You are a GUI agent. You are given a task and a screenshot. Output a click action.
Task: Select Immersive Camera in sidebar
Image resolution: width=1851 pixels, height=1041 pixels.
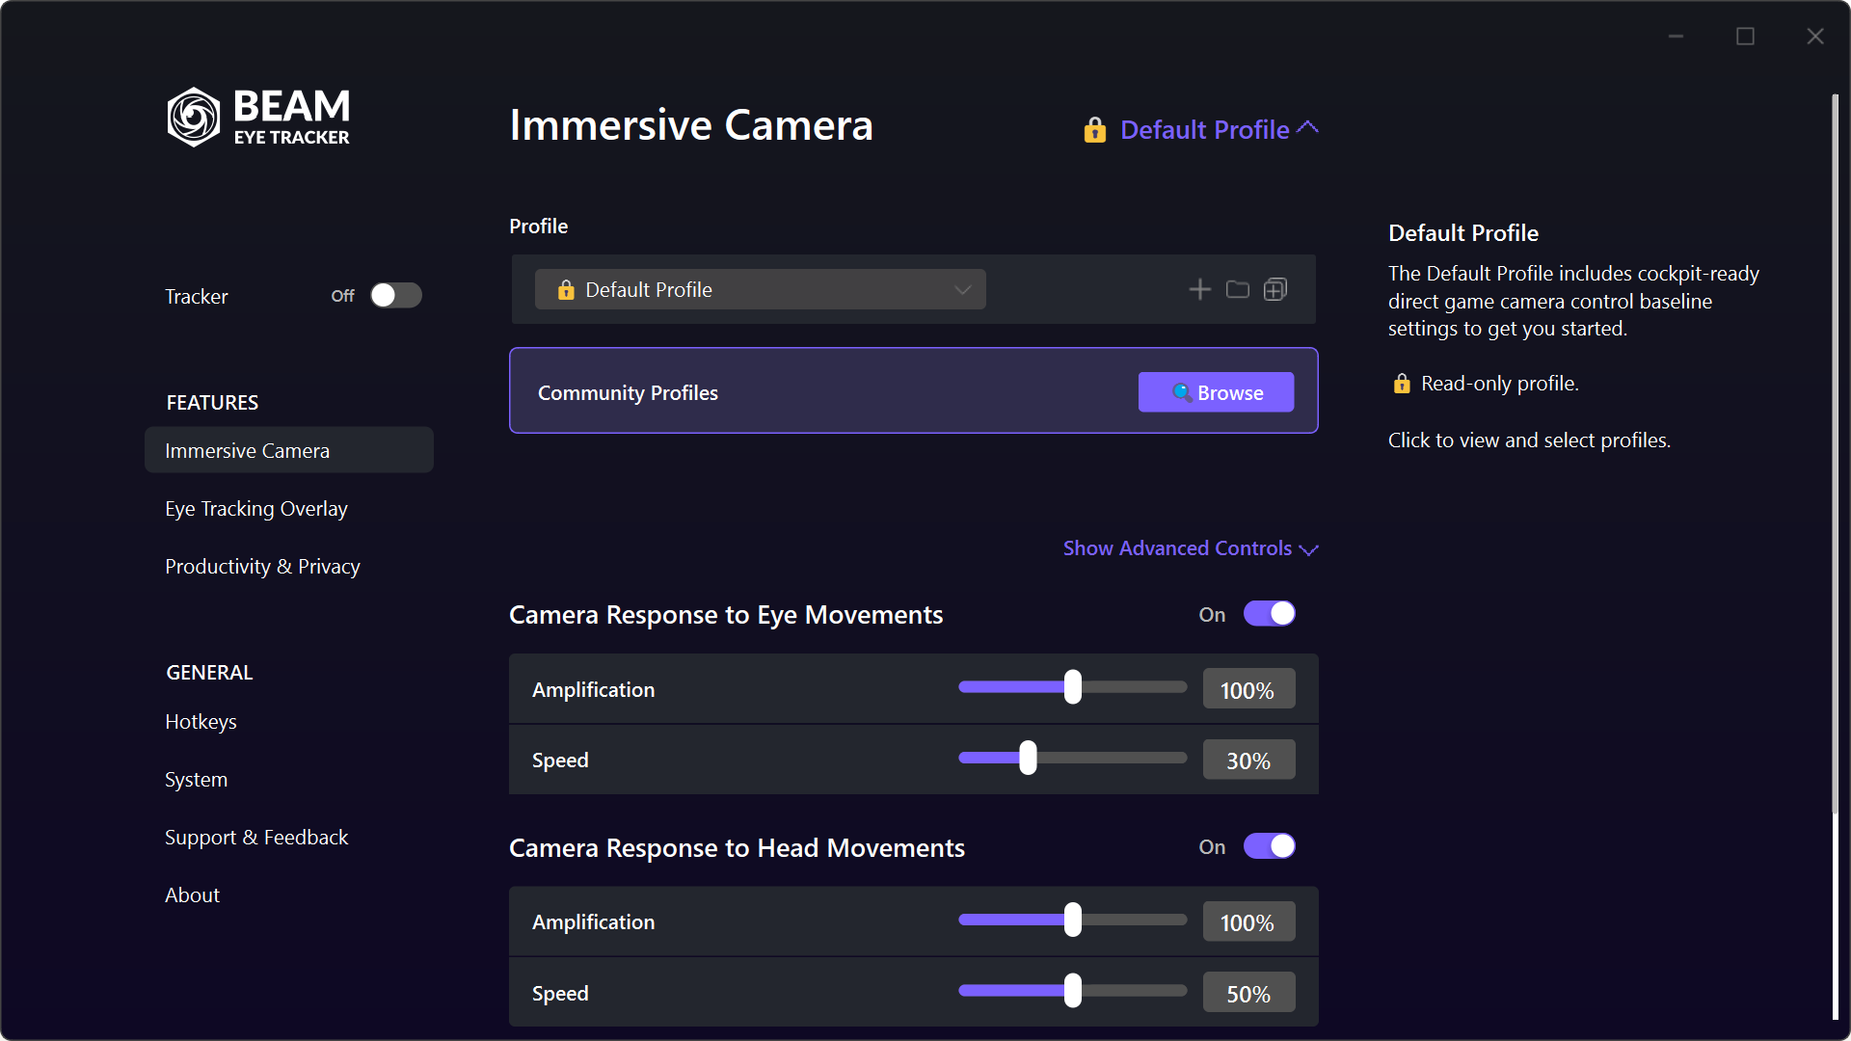(x=289, y=450)
